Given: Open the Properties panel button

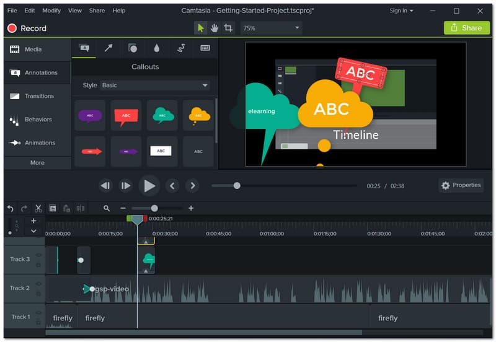Looking at the screenshot, I should 461,185.
